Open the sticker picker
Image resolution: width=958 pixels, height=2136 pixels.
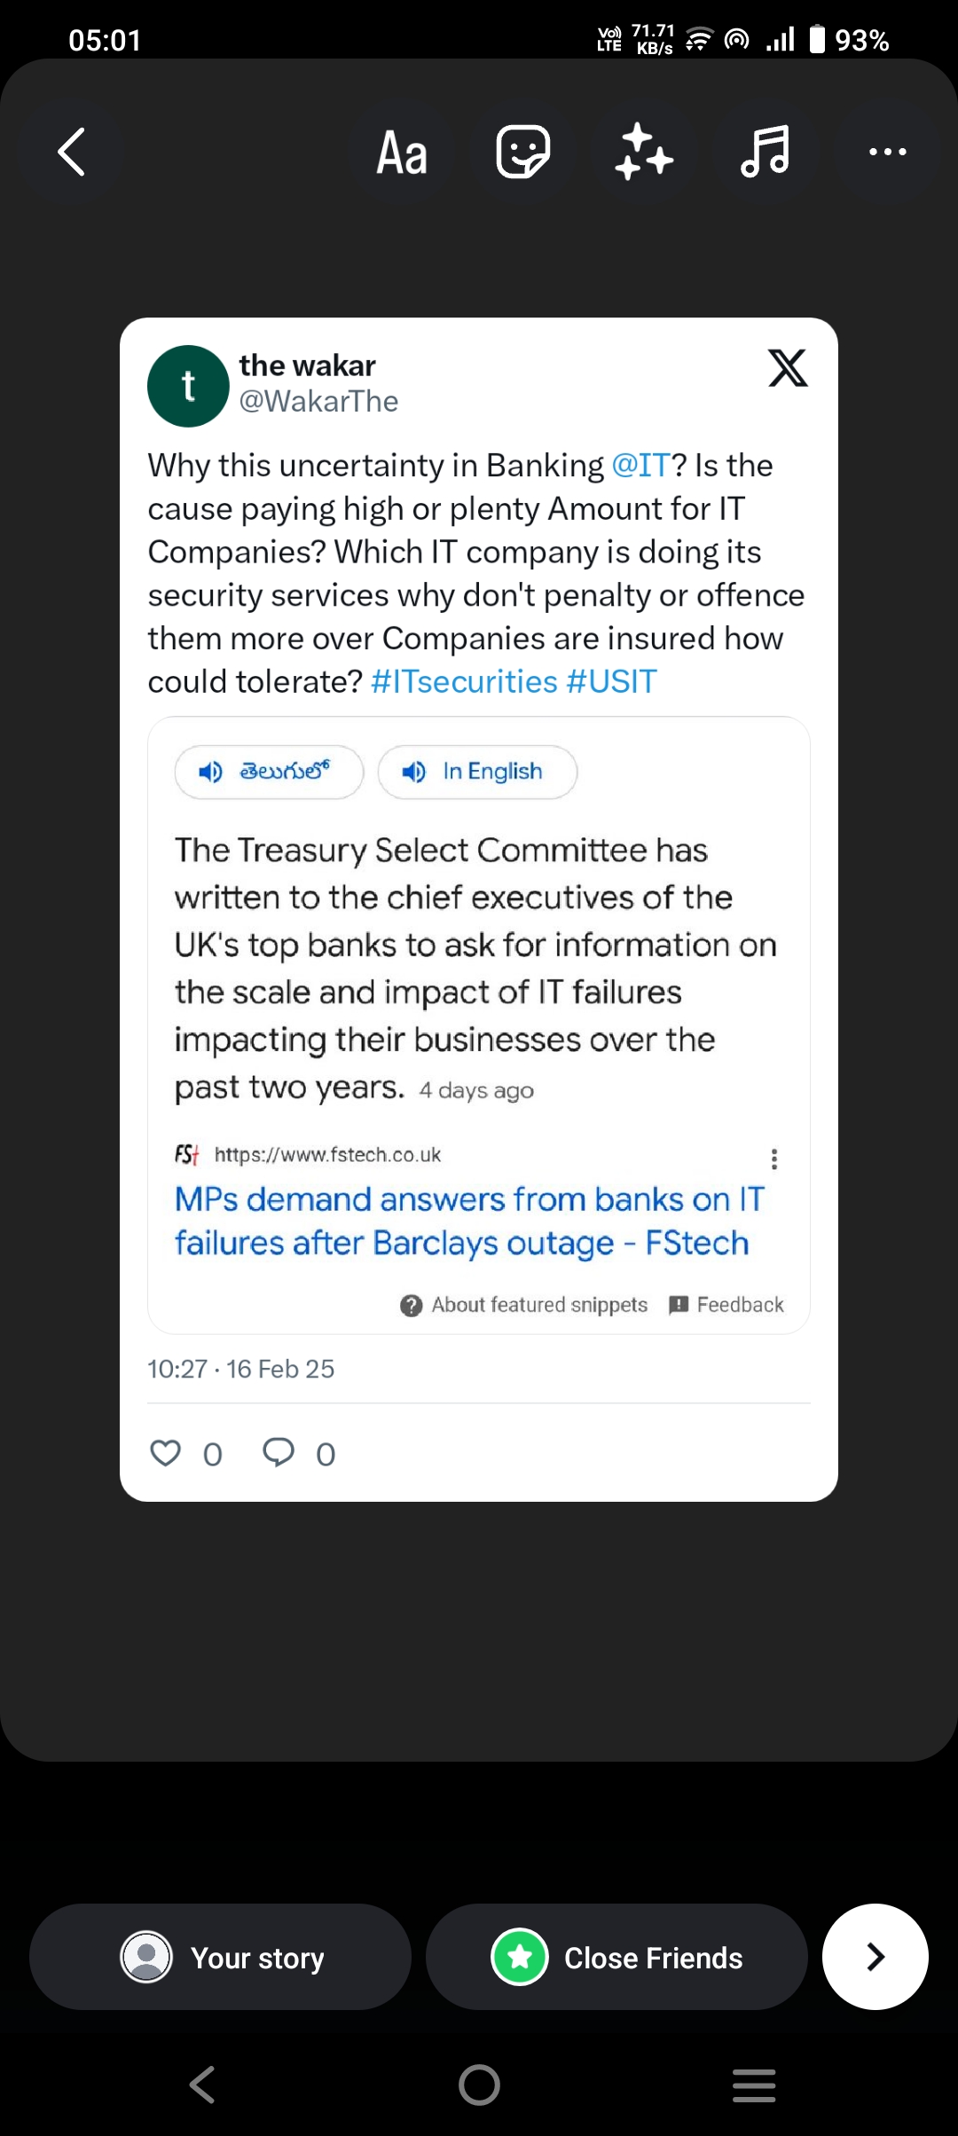(522, 152)
